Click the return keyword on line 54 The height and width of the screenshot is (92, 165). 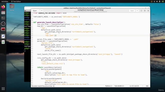(x=40, y=67)
